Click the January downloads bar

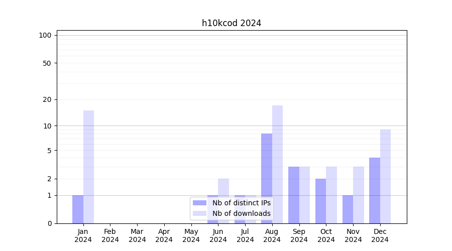click(x=88, y=167)
